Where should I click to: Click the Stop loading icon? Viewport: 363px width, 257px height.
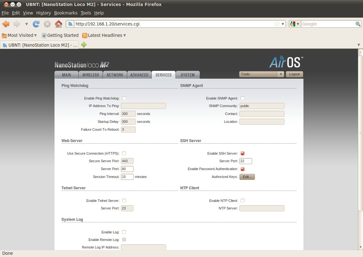[x=47, y=24]
